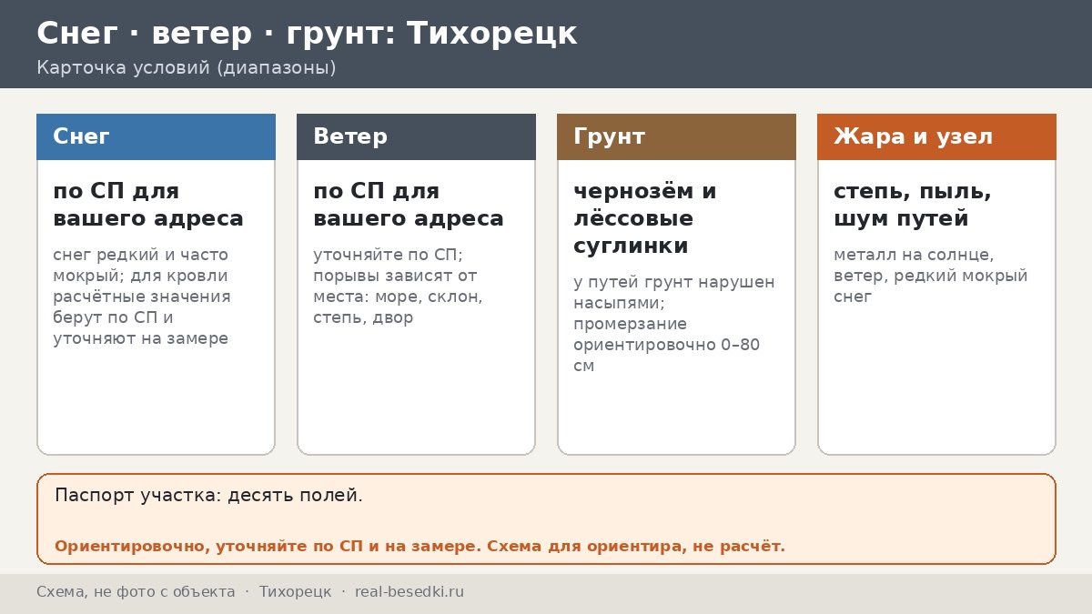Click the footer text 'Схема, не фото с объекта'
The image size is (1092, 614).
tap(136, 592)
